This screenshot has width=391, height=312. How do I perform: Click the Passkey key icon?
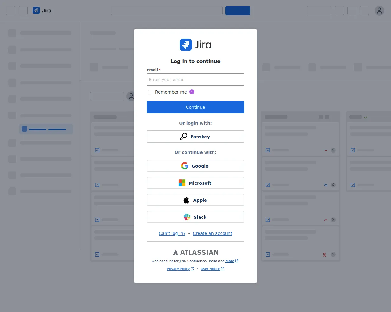pyautogui.click(x=184, y=136)
